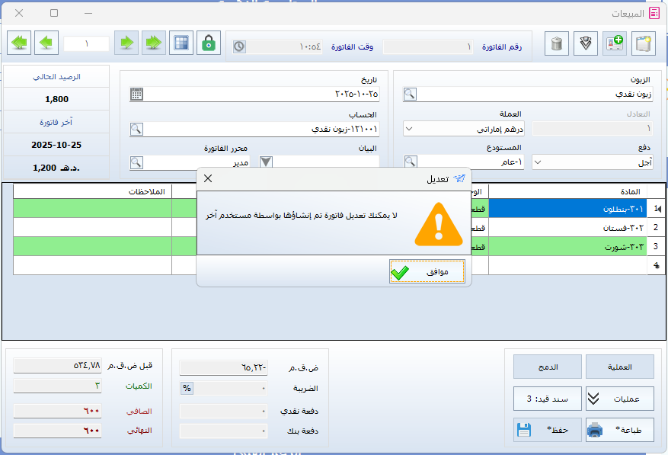The height and width of the screenshot is (455, 668).
Task: Go to the last invoice with double arrow
Action: pos(20,43)
